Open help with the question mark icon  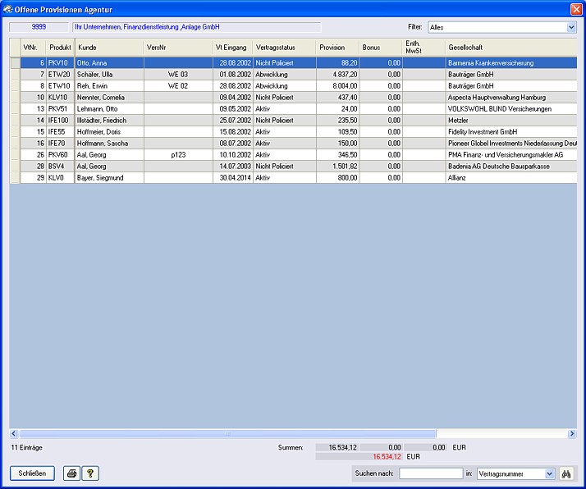(90, 473)
